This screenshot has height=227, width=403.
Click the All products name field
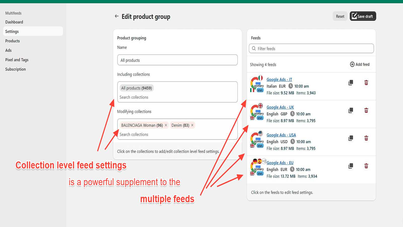tap(177, 60)
